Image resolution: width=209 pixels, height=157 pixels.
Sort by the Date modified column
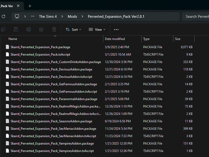(x=115, y=39)
